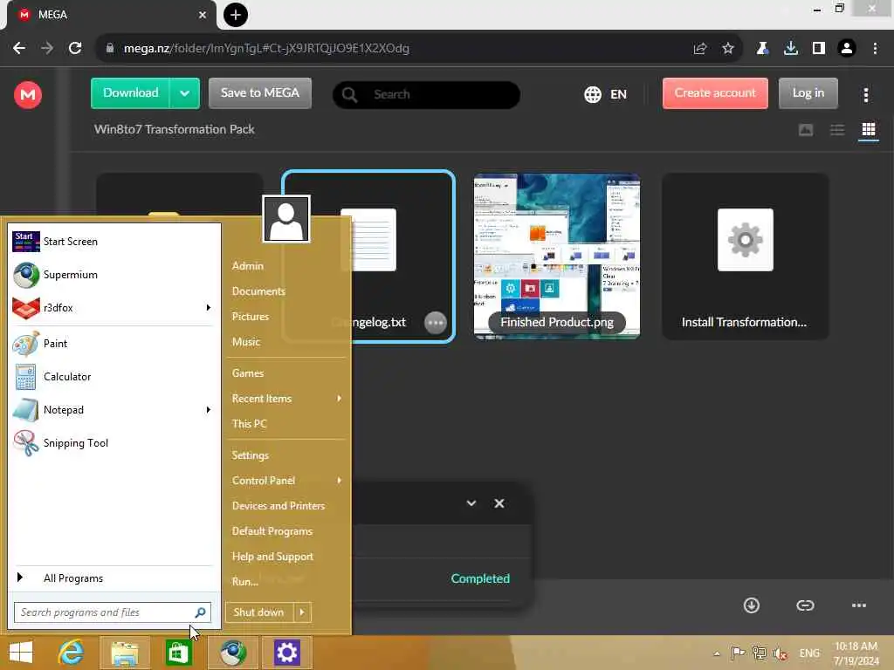Open MEGA's vertical three-dot menu
The width and height of the screenshot is (894, 670).
pos(865,94)
